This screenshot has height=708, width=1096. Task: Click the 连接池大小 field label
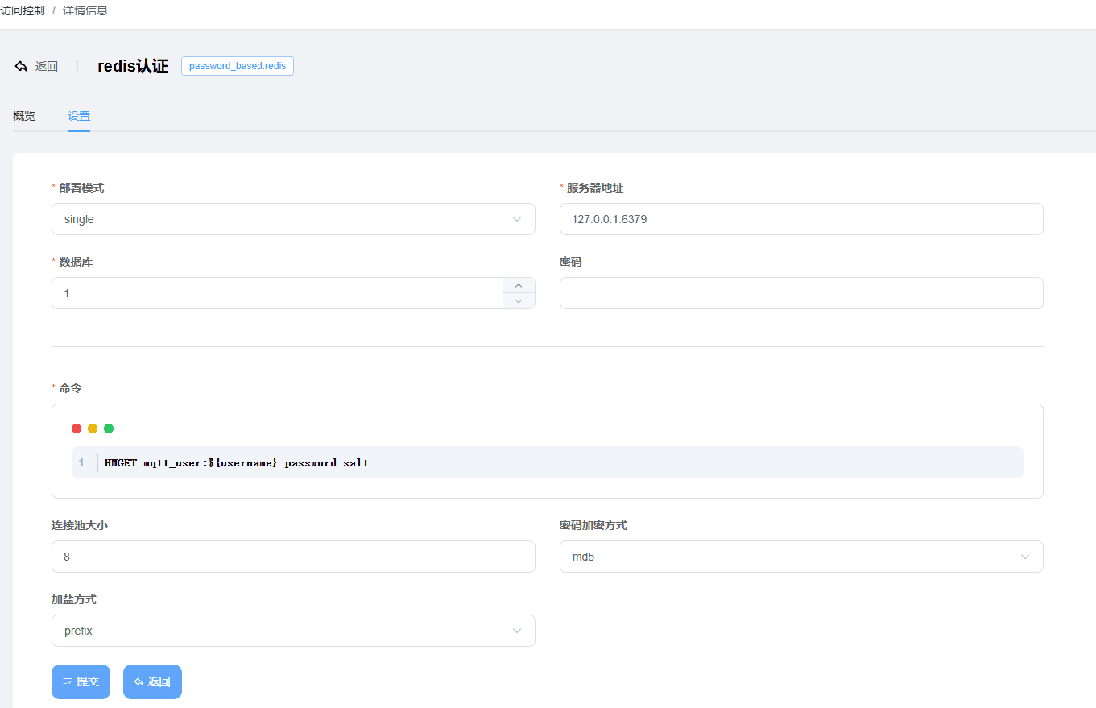click(80, 525)
